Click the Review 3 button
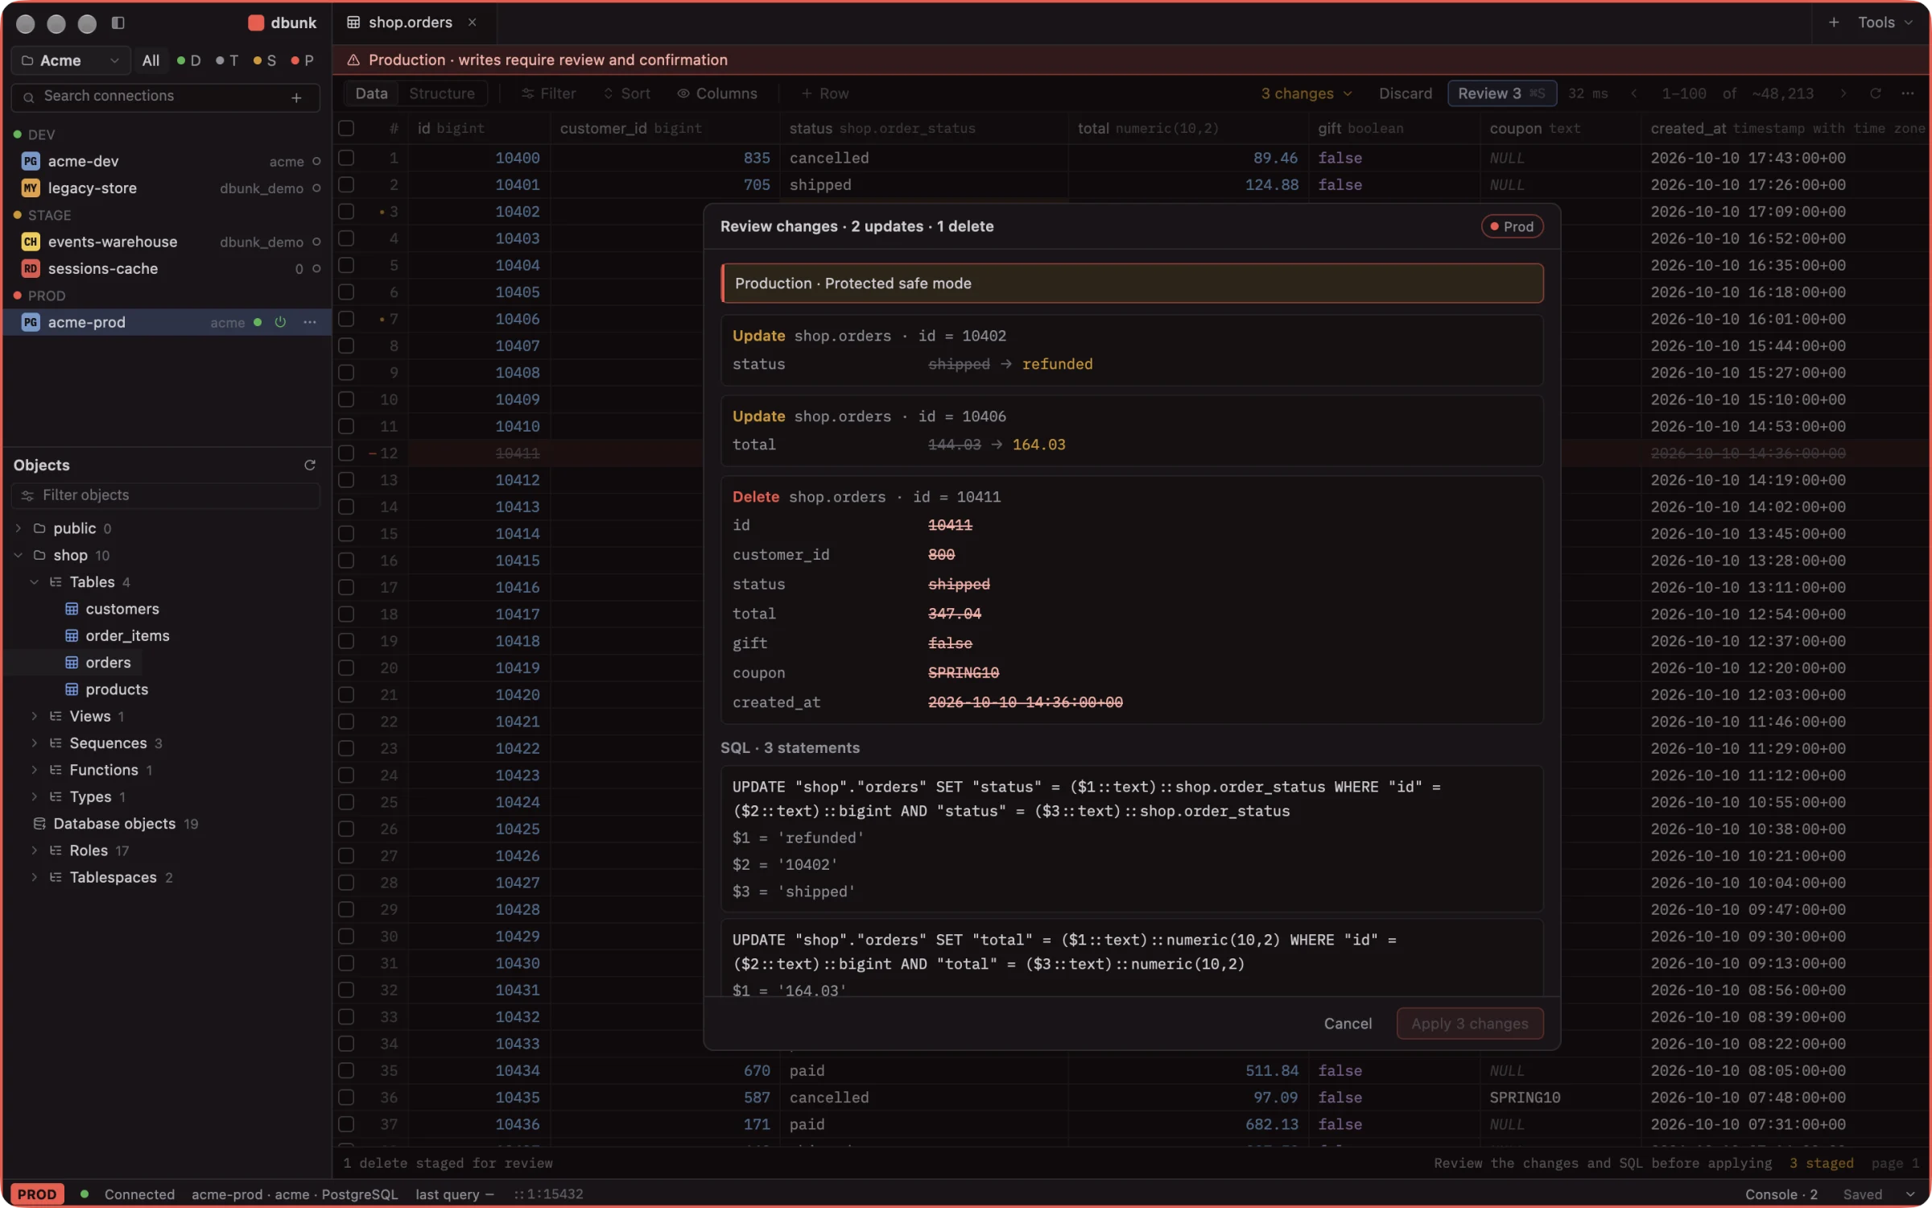1932x1208 pixels. coord(1501,93)
